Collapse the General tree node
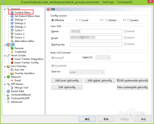 (x=5, y=9)
